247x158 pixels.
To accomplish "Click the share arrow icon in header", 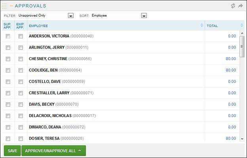I will point(241,6).
